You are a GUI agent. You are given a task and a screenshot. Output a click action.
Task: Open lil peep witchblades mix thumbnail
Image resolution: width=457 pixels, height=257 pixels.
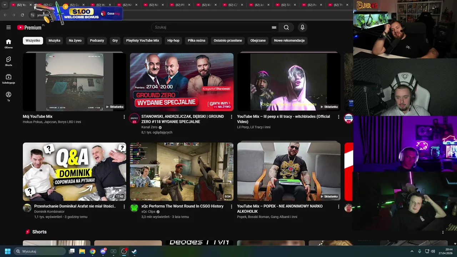point(289,82)
